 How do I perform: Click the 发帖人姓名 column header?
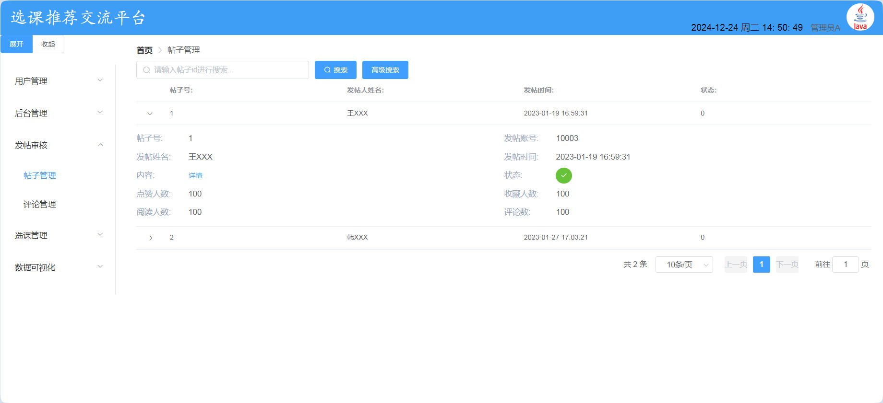click(x=366, y=90)
